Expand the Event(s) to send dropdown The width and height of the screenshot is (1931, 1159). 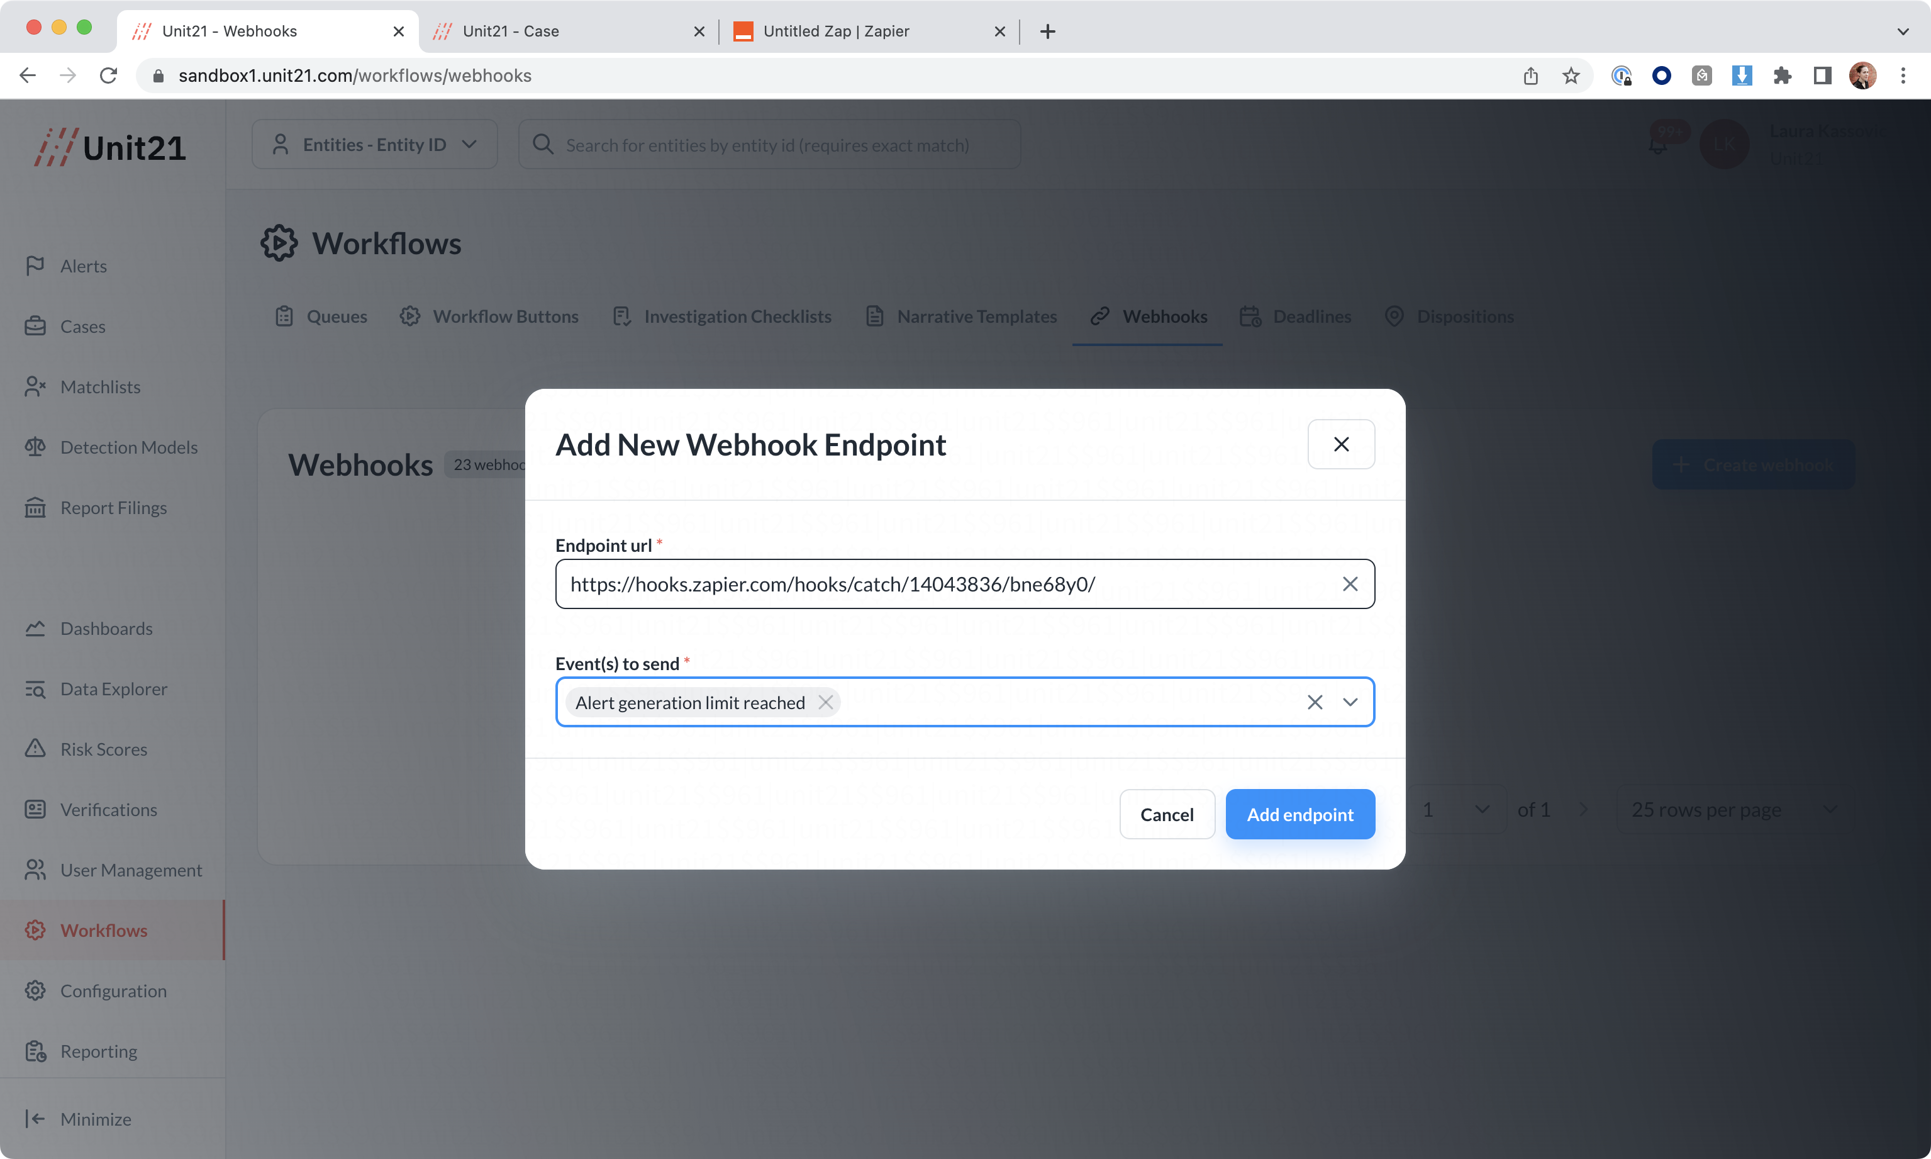pyautogui.click(x=1350, y=702)
